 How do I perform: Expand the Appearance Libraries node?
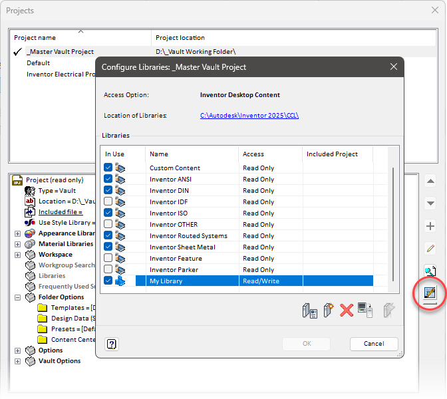click(18, 233)
